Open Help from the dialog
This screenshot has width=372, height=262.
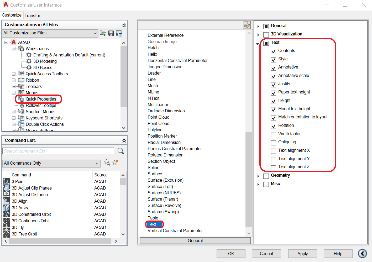(x=338, y=254)
